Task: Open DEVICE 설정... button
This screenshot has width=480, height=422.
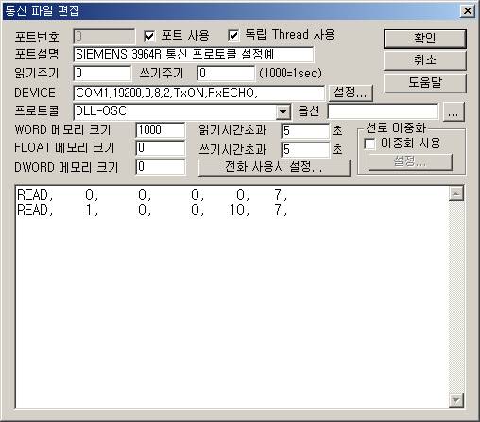Action: pyautogui.click(x=351, y=93)
